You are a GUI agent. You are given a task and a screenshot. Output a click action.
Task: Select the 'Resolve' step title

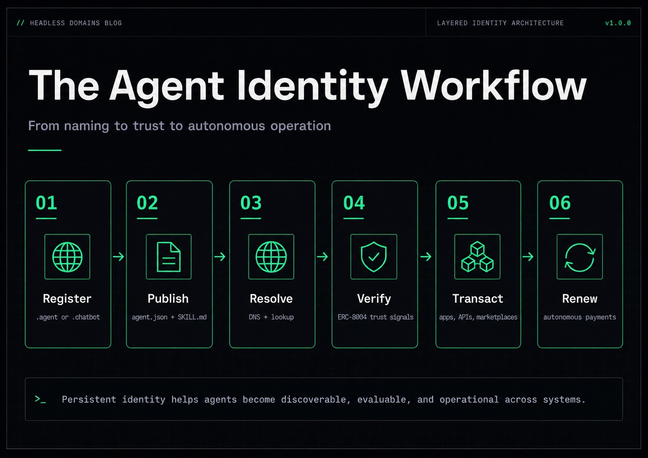[271, 299]
